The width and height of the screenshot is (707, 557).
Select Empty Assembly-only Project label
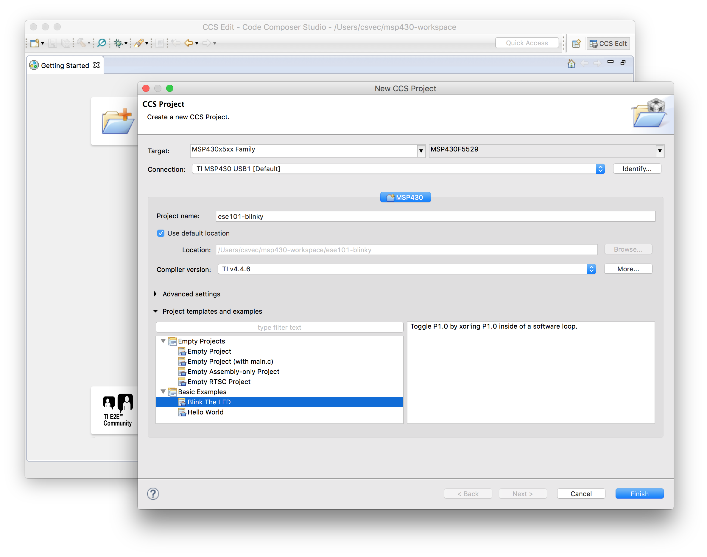click(x=233, y=372)
